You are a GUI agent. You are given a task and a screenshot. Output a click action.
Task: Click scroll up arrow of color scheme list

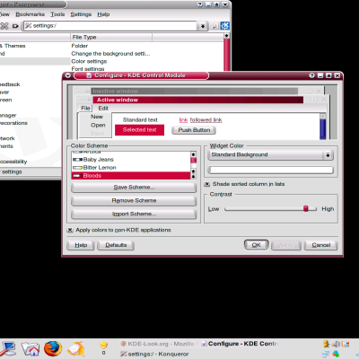(x=193, y=154)
